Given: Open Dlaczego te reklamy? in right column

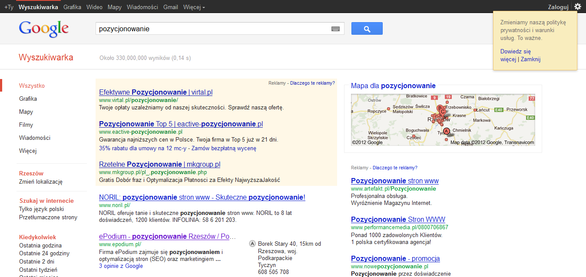Looking at the screenshot, I should [395, 168].
